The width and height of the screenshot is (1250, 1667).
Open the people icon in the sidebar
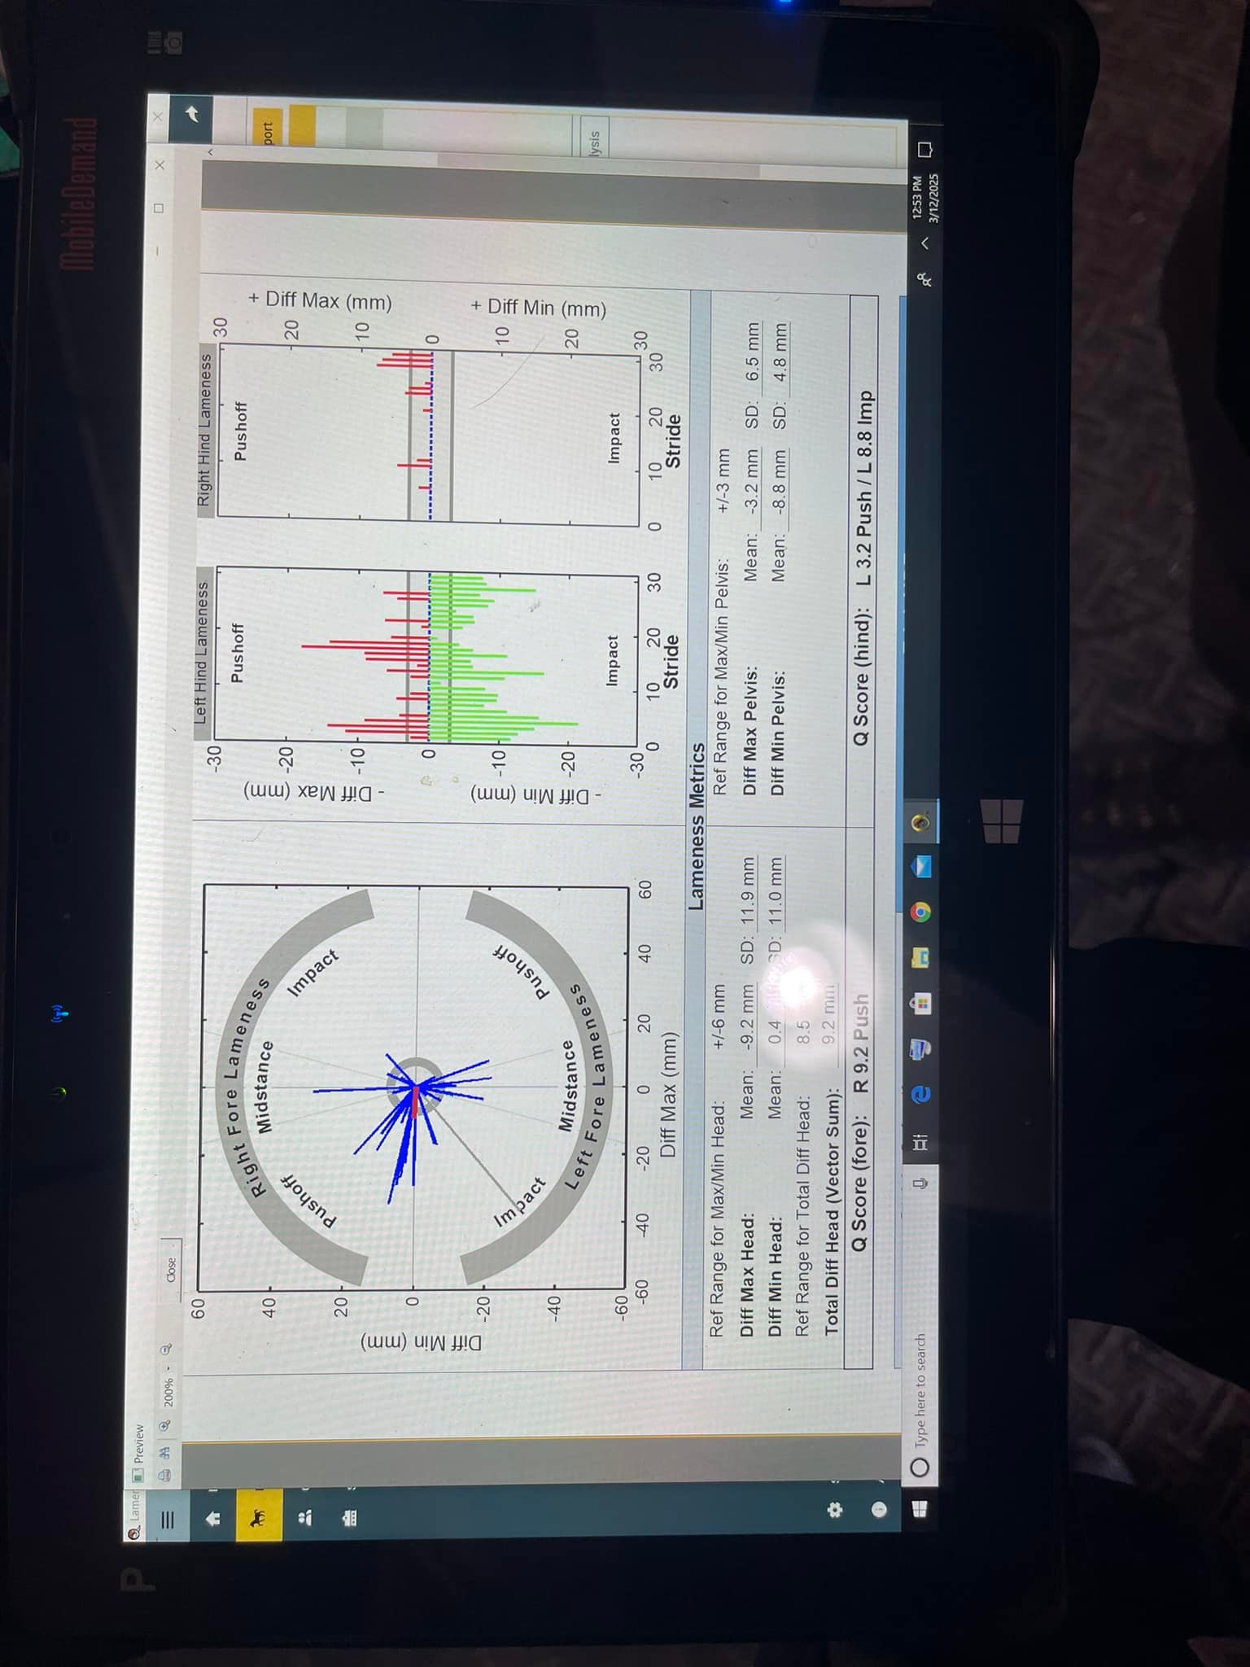click(305, 1517)
